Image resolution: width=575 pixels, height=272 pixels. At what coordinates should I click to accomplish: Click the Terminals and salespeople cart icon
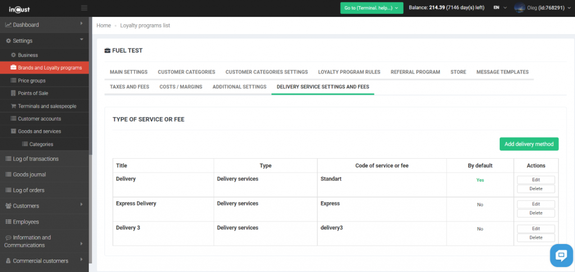[13, 106]
